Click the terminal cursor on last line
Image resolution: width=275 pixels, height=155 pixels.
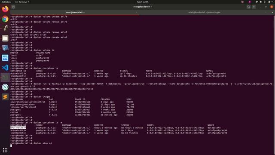11,146
